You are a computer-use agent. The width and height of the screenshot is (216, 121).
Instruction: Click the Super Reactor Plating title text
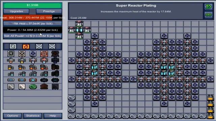[x=136, y=5]
